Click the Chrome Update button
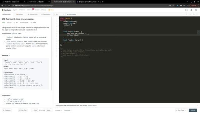Image resolution: width=200 pixels, height=113 pixels. pos(194,6)
